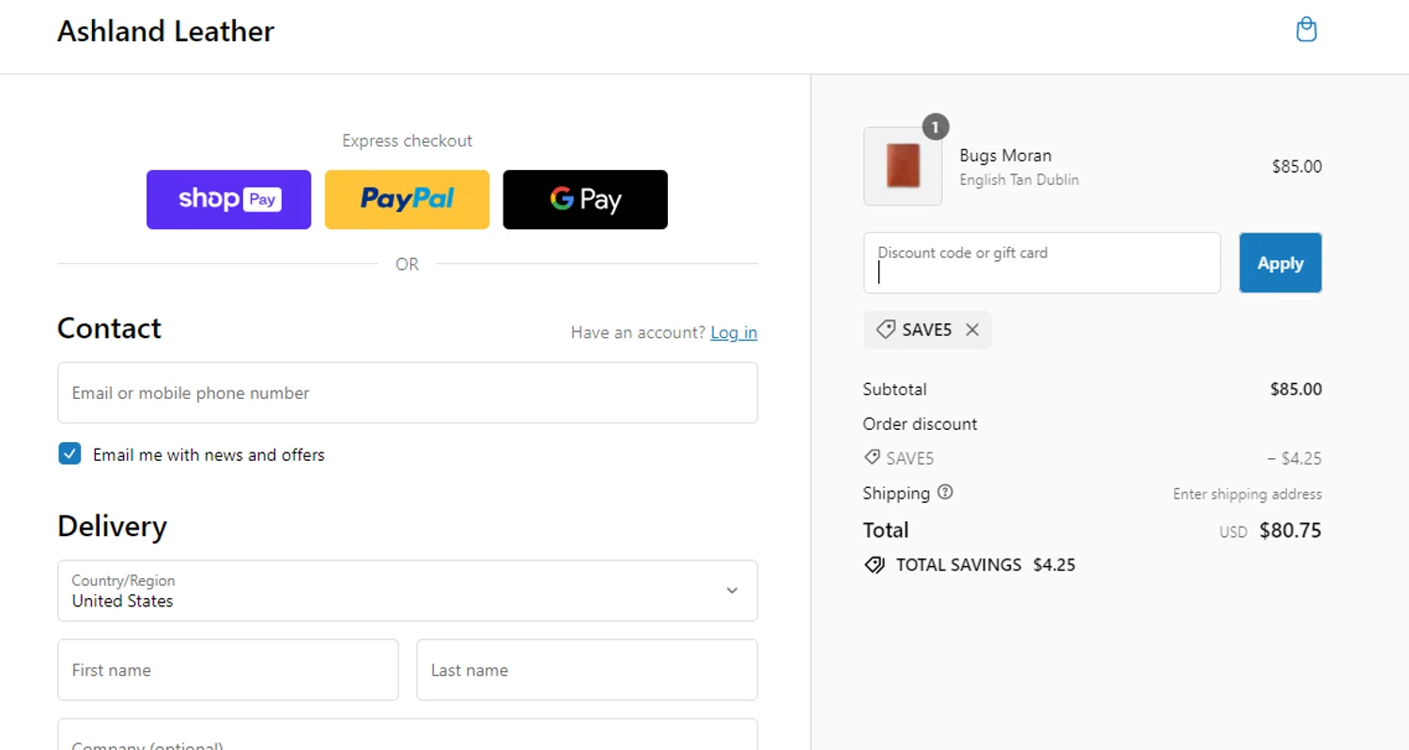Click the tag icon beside Order discount SAVE5
Viewport: 1409px width, 750px height.
click(872, 458)
